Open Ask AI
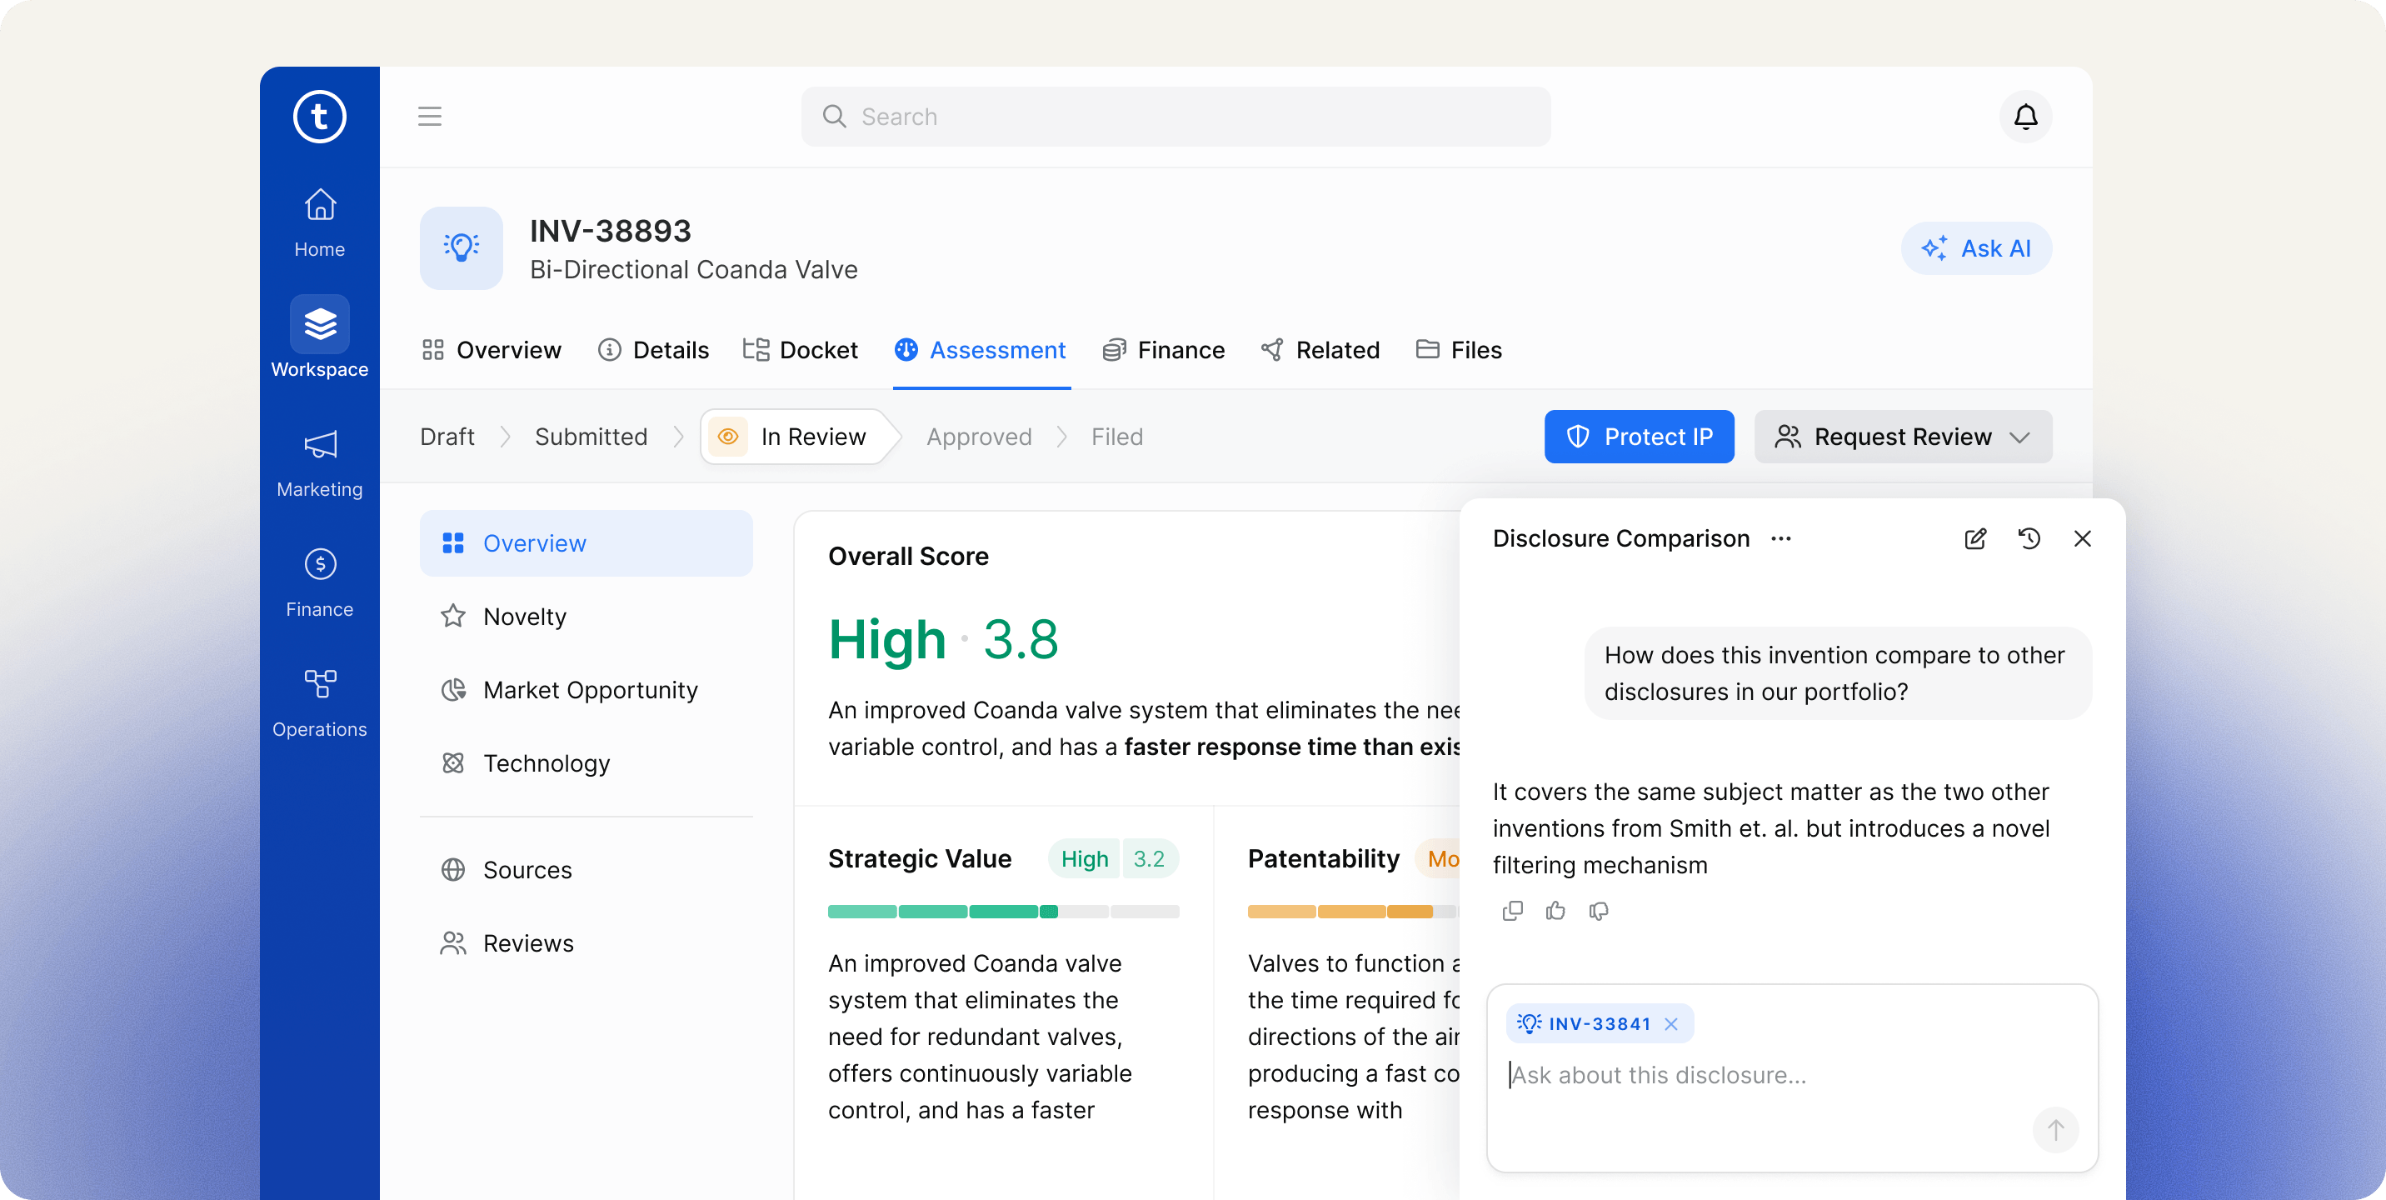This screenshot has width=2386, height=1200. (x=1977, y=248)
